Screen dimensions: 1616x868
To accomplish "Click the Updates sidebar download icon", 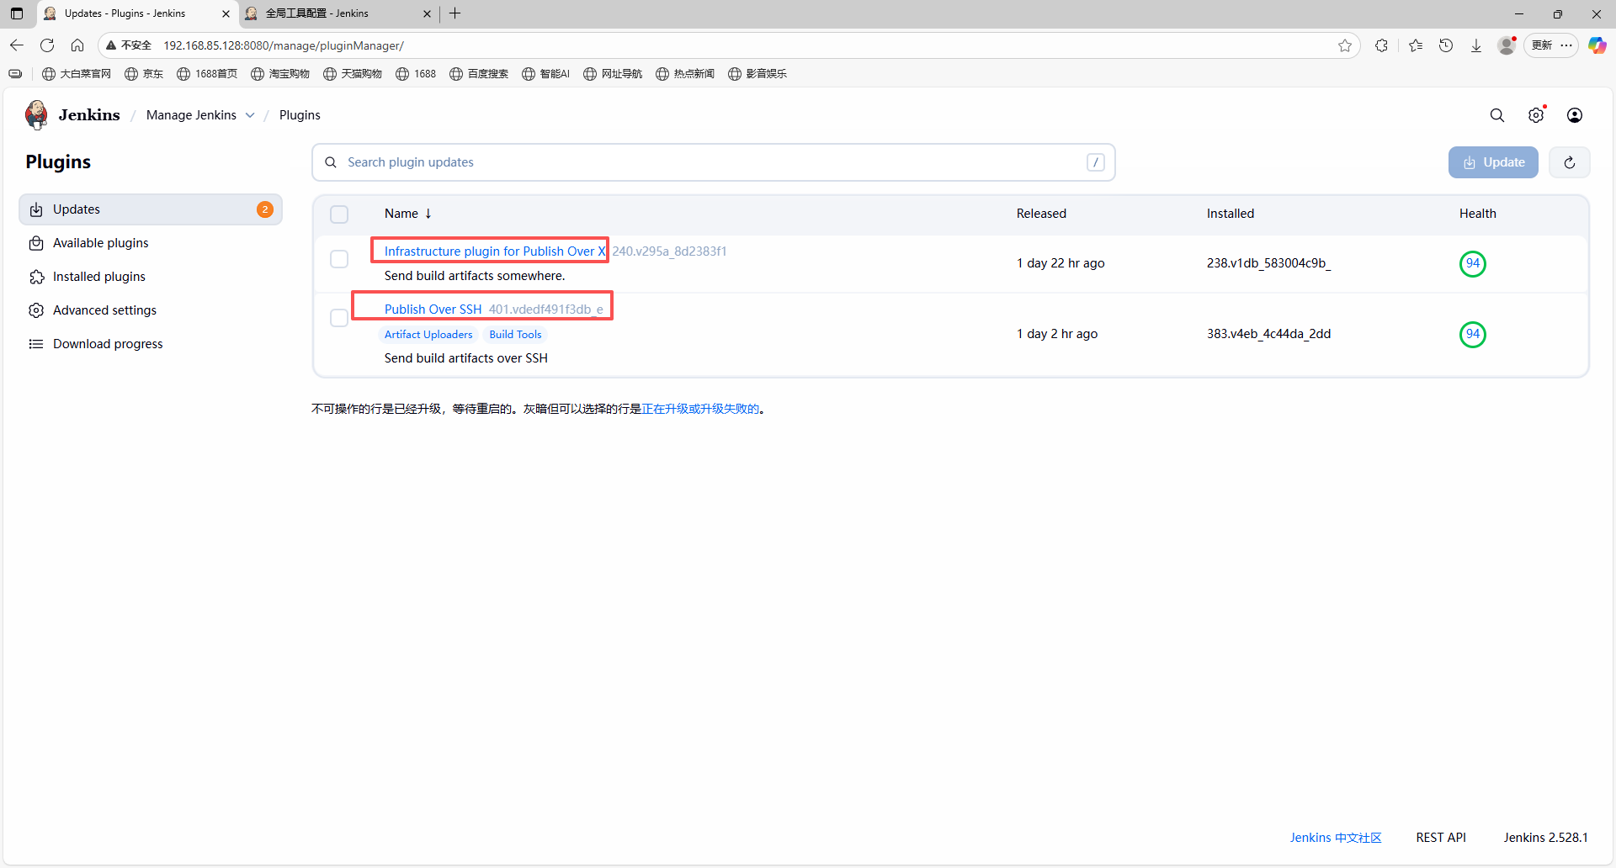I will pyautogui.click(x=36, y=209).
